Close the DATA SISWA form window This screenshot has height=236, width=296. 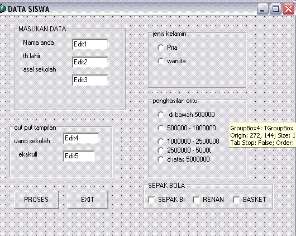(x=288, y=9)
